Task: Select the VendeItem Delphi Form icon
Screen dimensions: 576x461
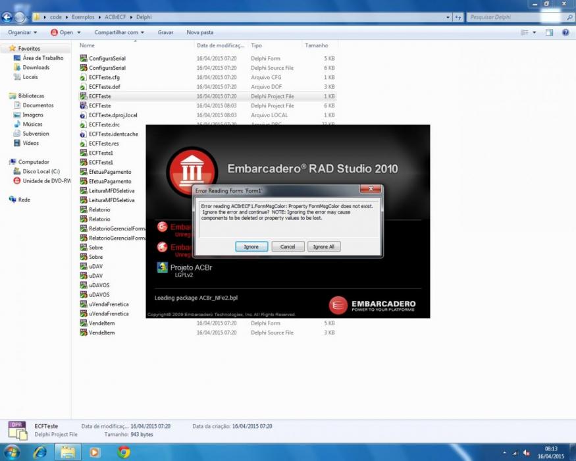Action: [x=84, y=323]
